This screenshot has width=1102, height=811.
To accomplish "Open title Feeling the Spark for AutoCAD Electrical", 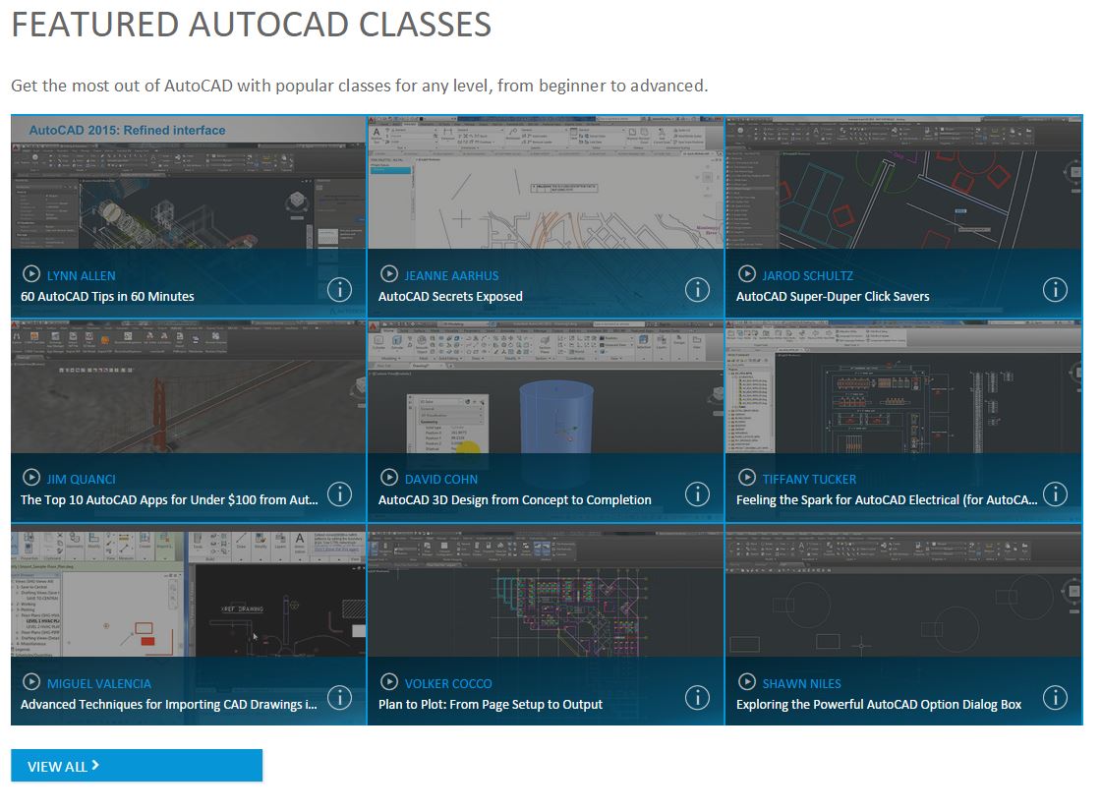I will (887, 500).
